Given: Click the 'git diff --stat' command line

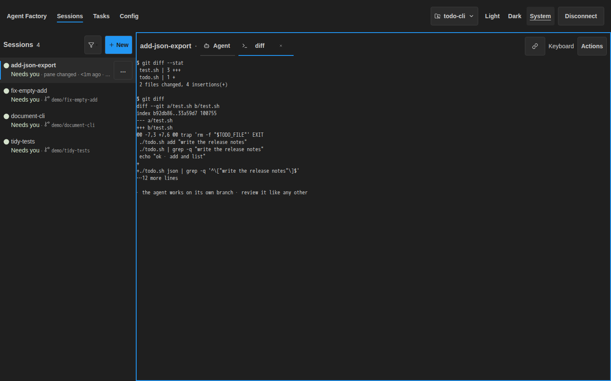Looking at the screenshot, I should point(160,63).
